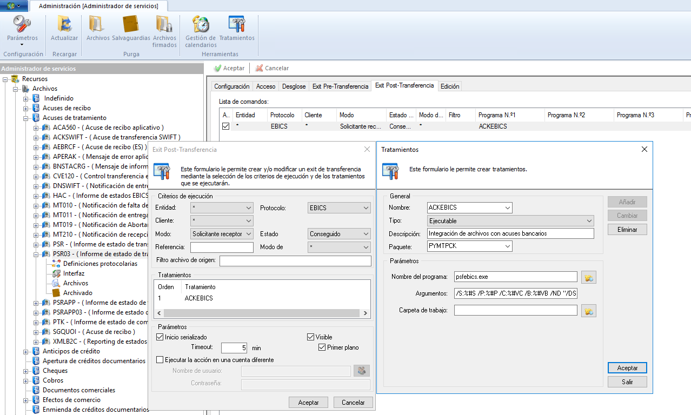
Task: Switch to the Exit Pre-Transferencia tab
Action: (340, 86)
